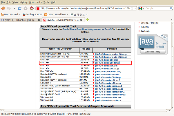Image resolution: width=174 pixels, height=116 pixels.
Task: Click the Subscribe Today button
Action: (x=153, y=52)
